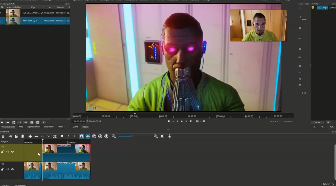Open the Exportieren tab
The height and width of the screenshot is (186, 336).
(48, 127)
